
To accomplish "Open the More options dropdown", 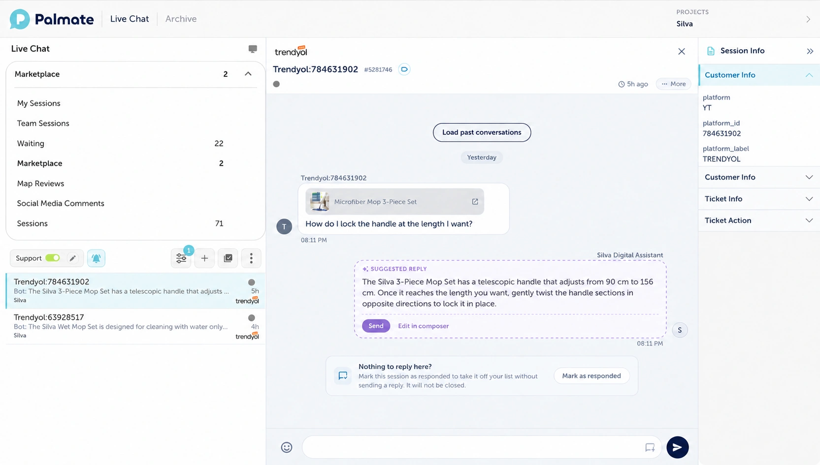I will [673, 84].
